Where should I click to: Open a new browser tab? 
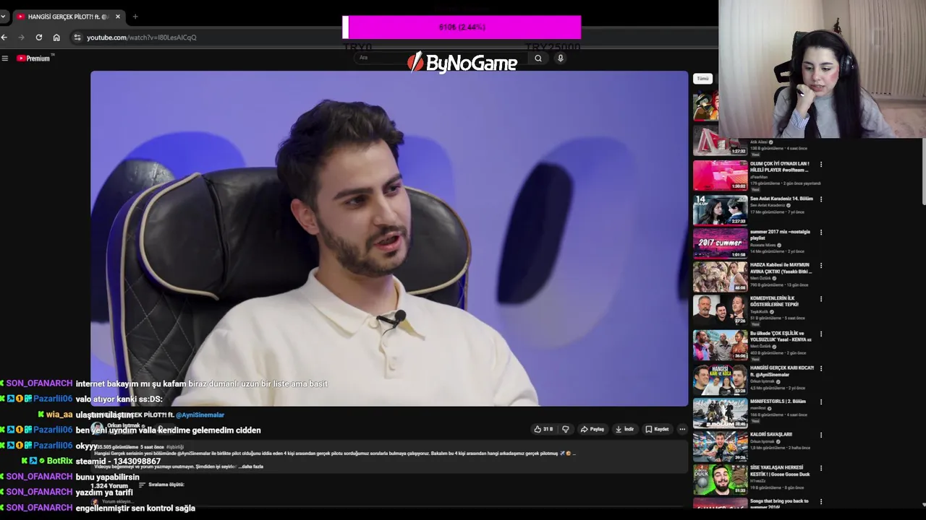(135, 17)
